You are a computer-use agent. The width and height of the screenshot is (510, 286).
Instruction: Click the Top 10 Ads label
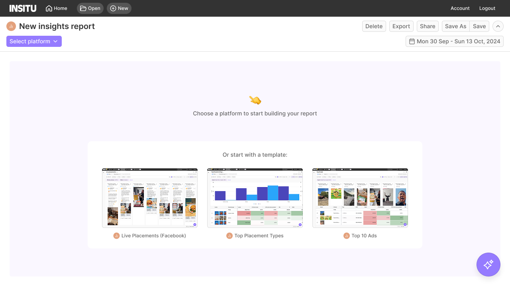[364, 236]
